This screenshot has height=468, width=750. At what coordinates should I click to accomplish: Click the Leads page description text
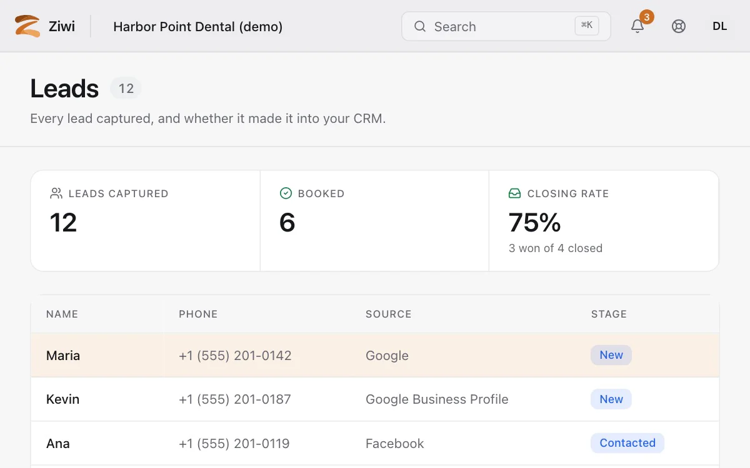pyautogui.click(x=208, y=119)
